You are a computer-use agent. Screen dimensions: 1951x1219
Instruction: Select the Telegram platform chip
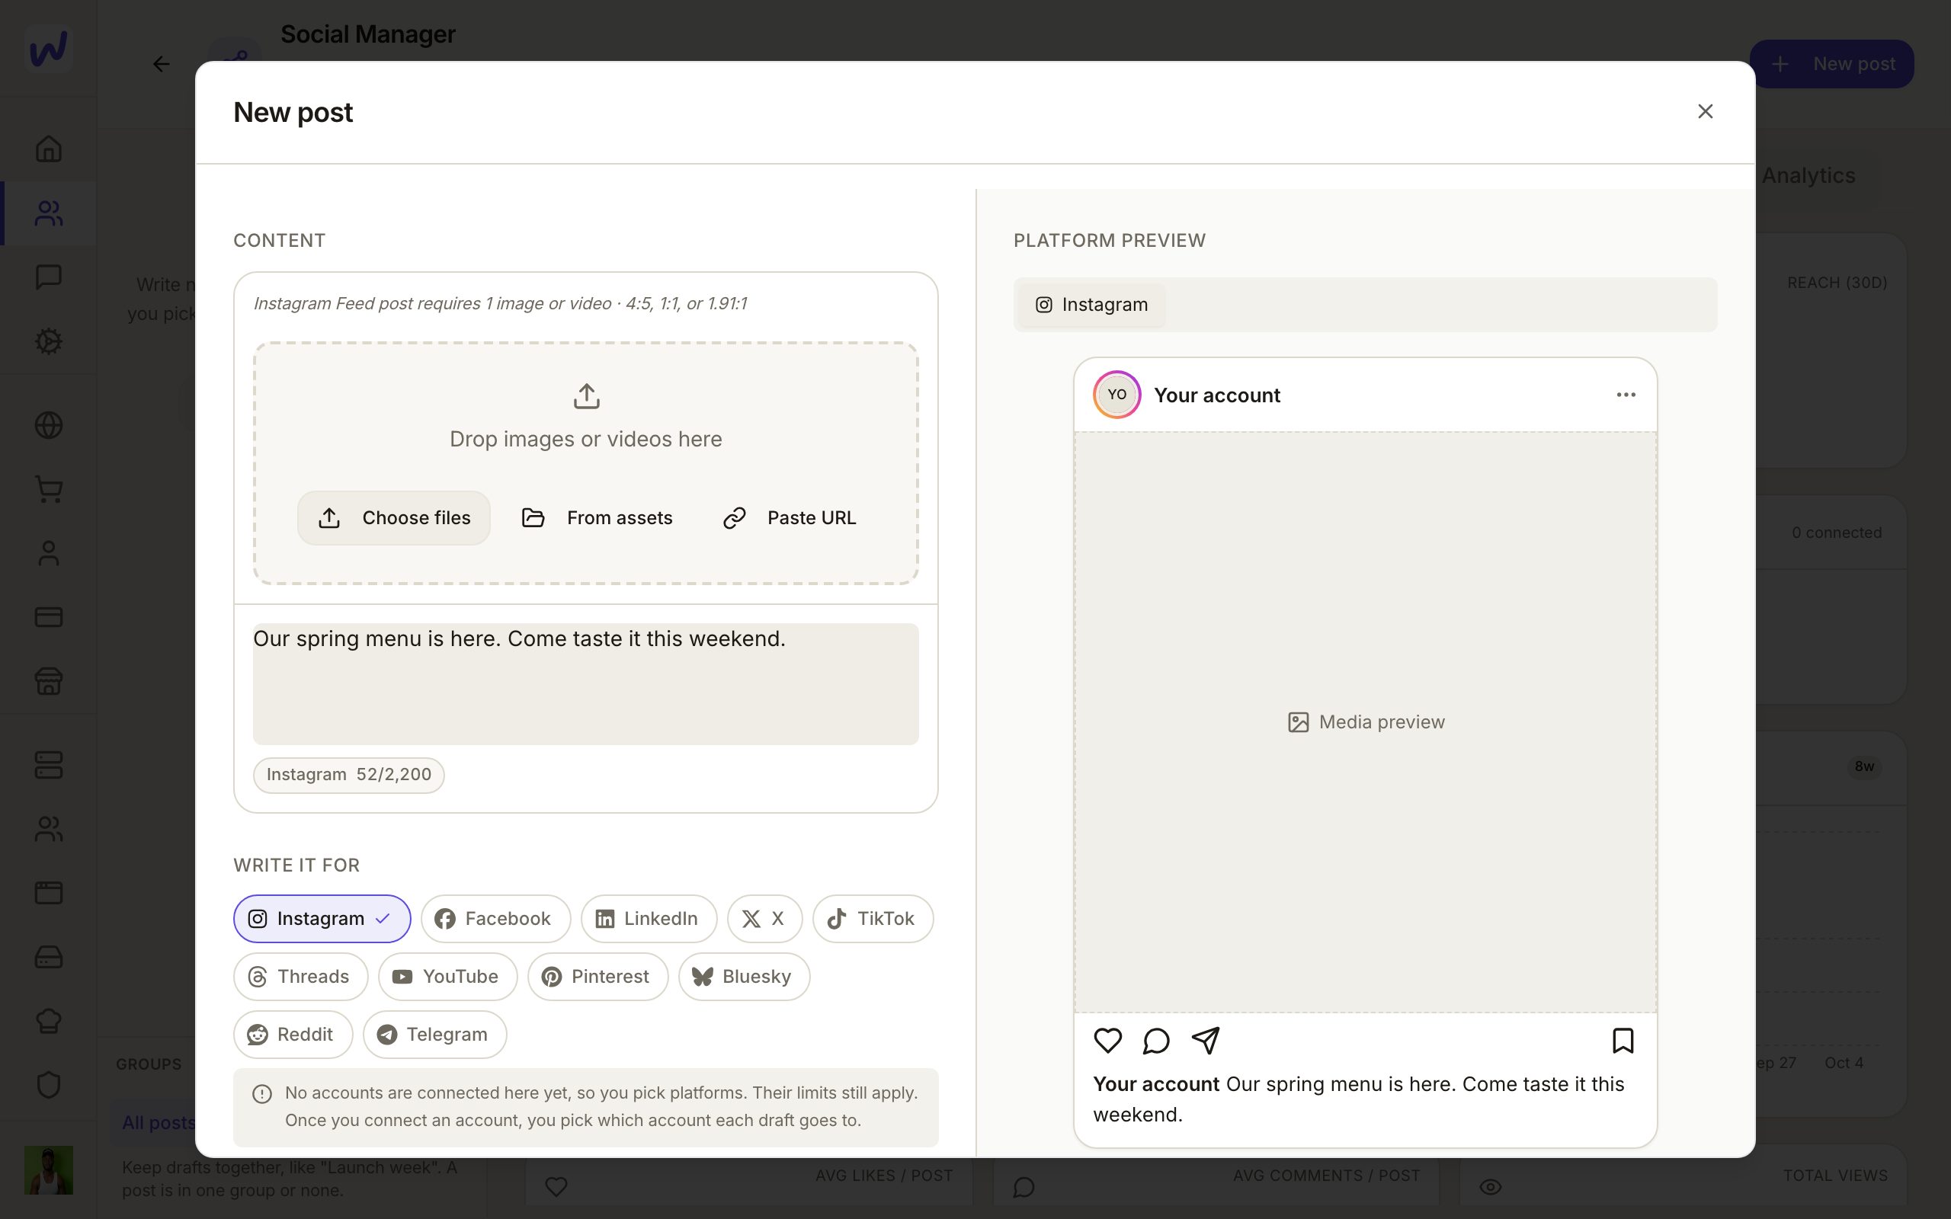click(x=434, y=1035)
